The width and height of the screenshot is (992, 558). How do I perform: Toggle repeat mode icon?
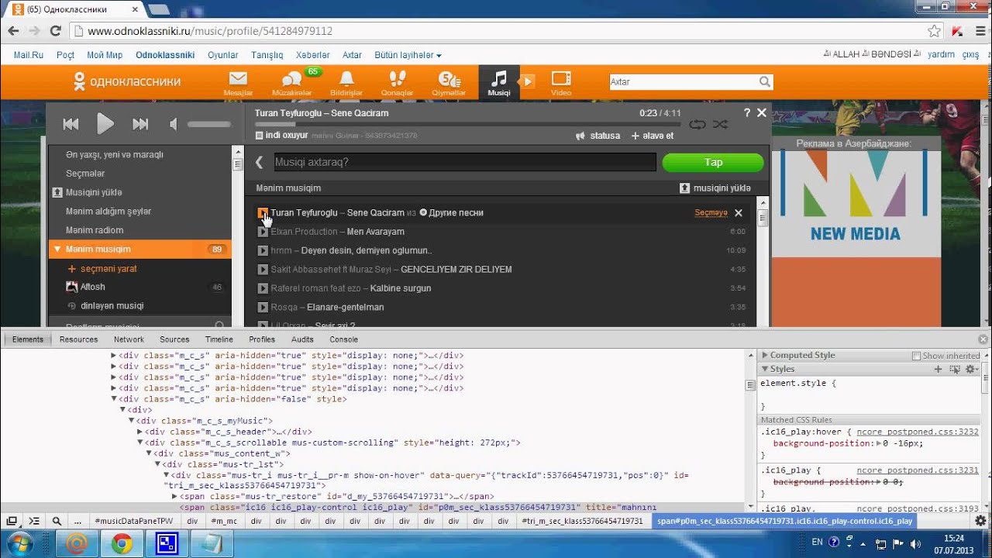coord(697,124)
